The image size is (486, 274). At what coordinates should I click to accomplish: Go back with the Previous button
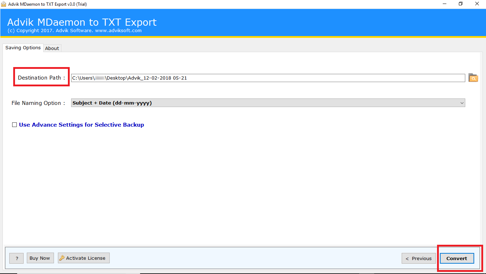click(419, 258)
